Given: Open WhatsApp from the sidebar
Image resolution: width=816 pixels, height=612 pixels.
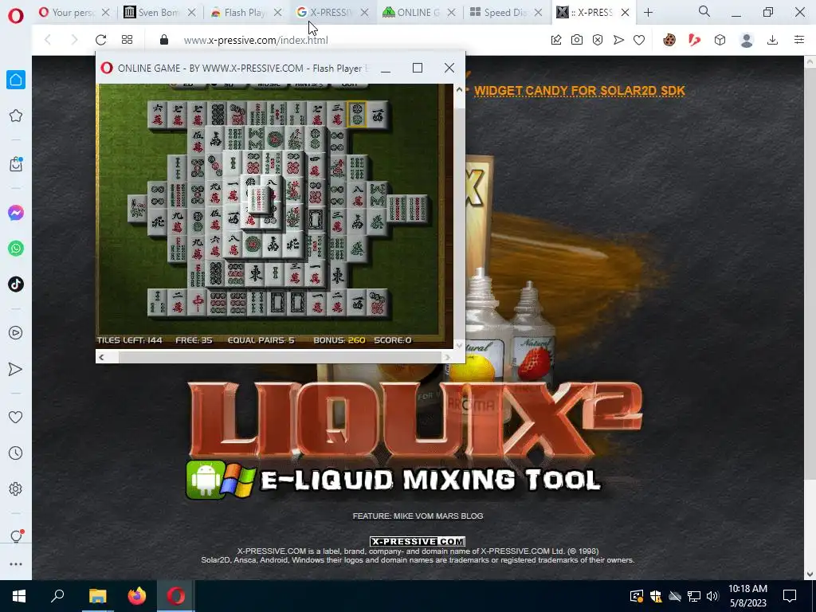Looking at the screenshot, I should (x=16, y=249).
